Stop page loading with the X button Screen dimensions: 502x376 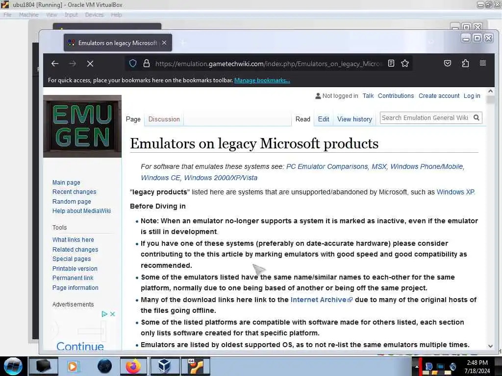click(x=90, y=64)
